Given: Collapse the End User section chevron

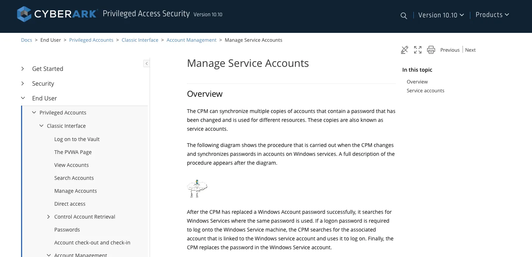Looking at the screenshot, I should click(x=23, y=98).
